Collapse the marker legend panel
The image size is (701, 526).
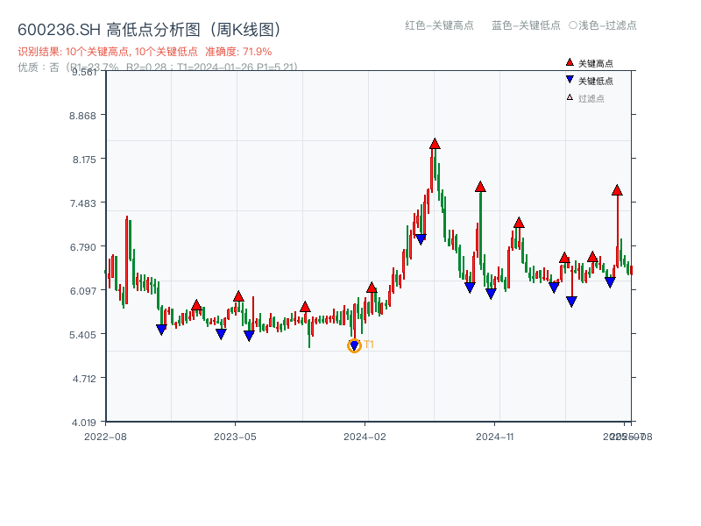pyautogui.click(x=596, y=79)
